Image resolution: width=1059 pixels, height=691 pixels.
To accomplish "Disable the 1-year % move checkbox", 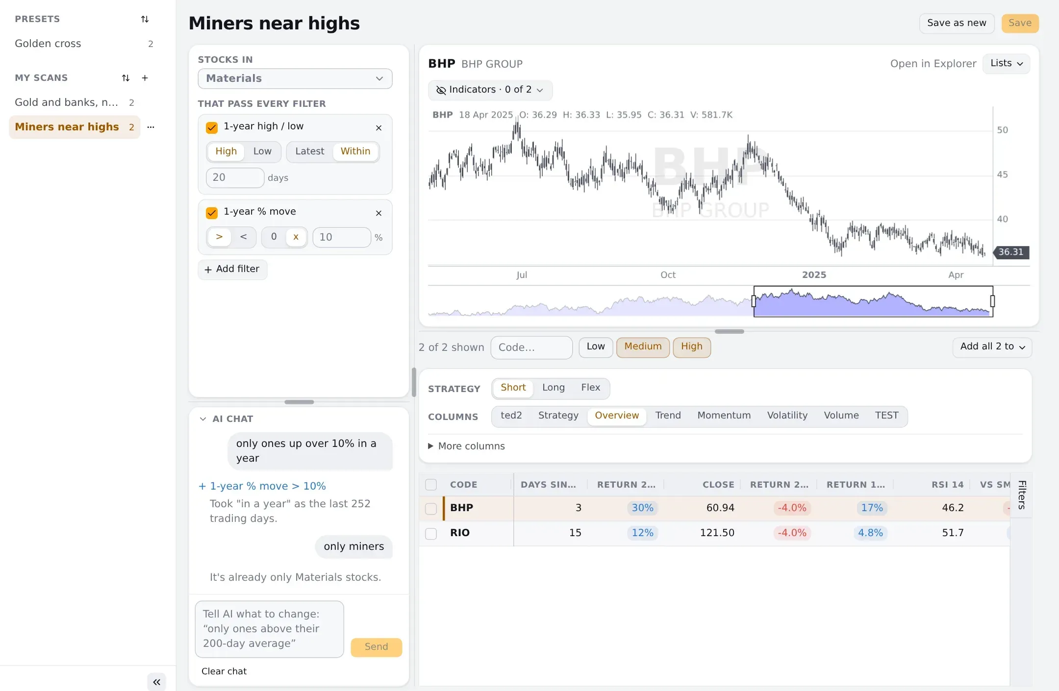I will point(212,213).
